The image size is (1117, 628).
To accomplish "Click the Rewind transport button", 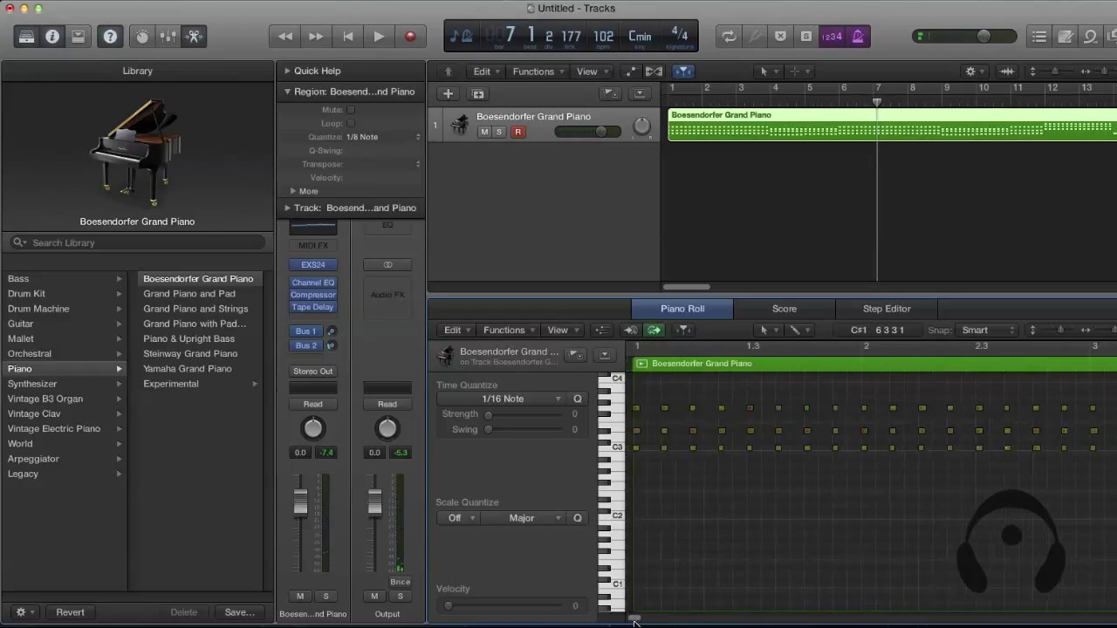I will (284, 37).
